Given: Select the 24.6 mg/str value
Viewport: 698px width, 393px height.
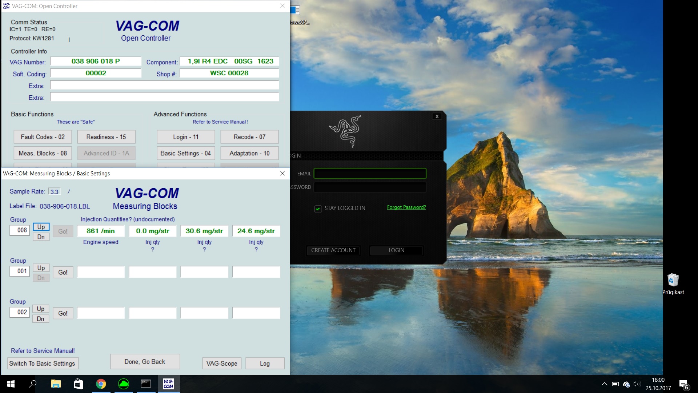Looking at the screenshot, I should [256, 231].
